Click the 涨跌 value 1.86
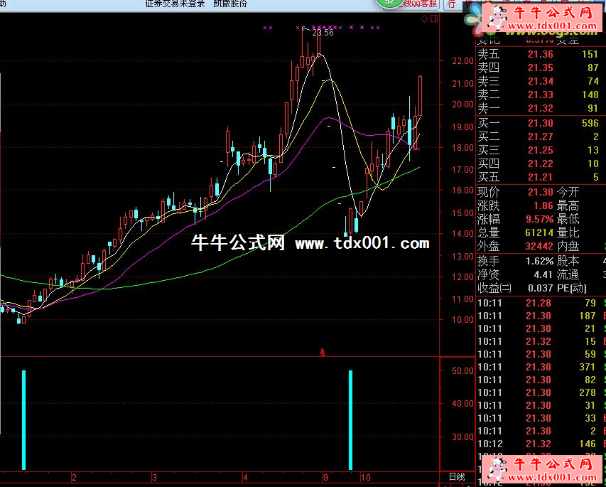 [543, 205]
